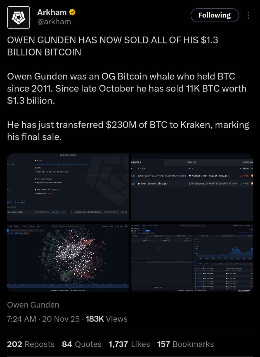Click the Following button
Viewport: 260px width, 357px height.
[x=214, y=15]
